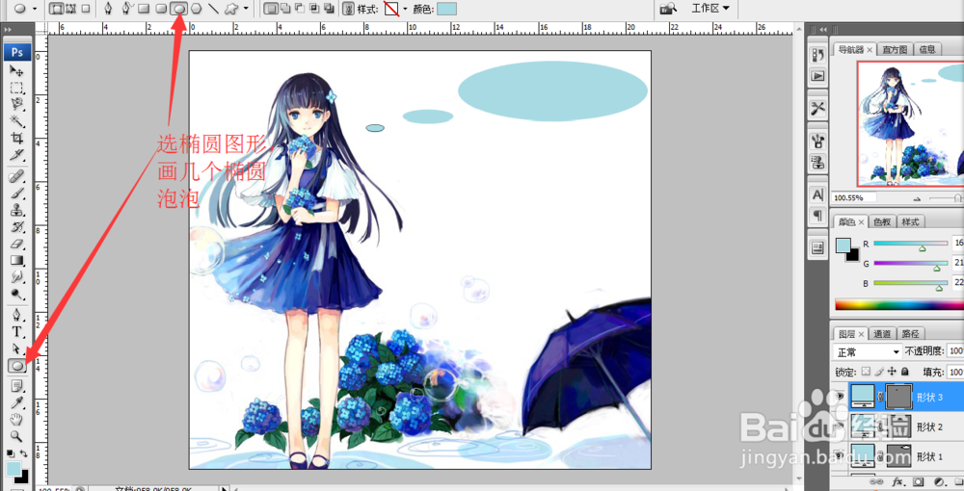Select the Healing Brush tool
The image size is (964, 491).
[16, 177]
